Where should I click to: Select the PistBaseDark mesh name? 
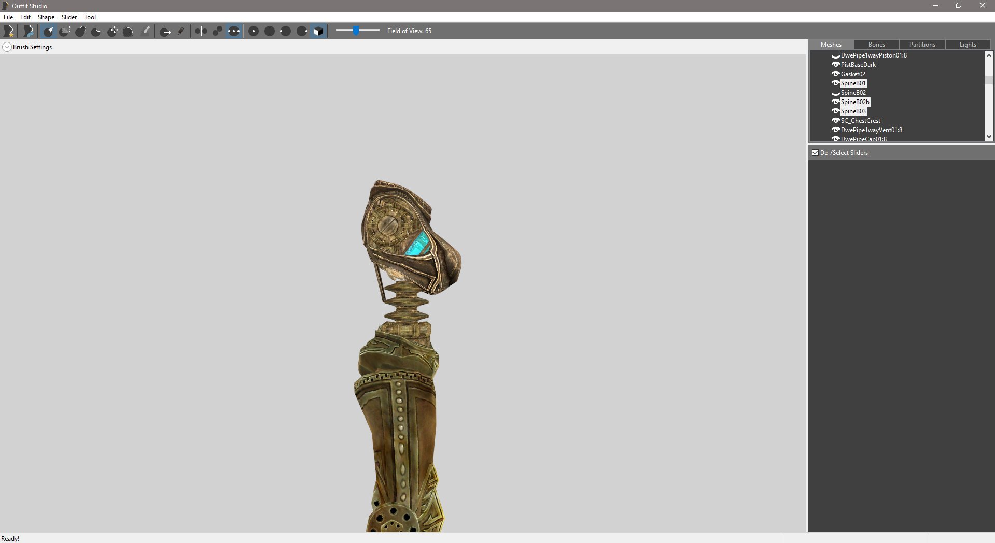click(x=858, y=65)
